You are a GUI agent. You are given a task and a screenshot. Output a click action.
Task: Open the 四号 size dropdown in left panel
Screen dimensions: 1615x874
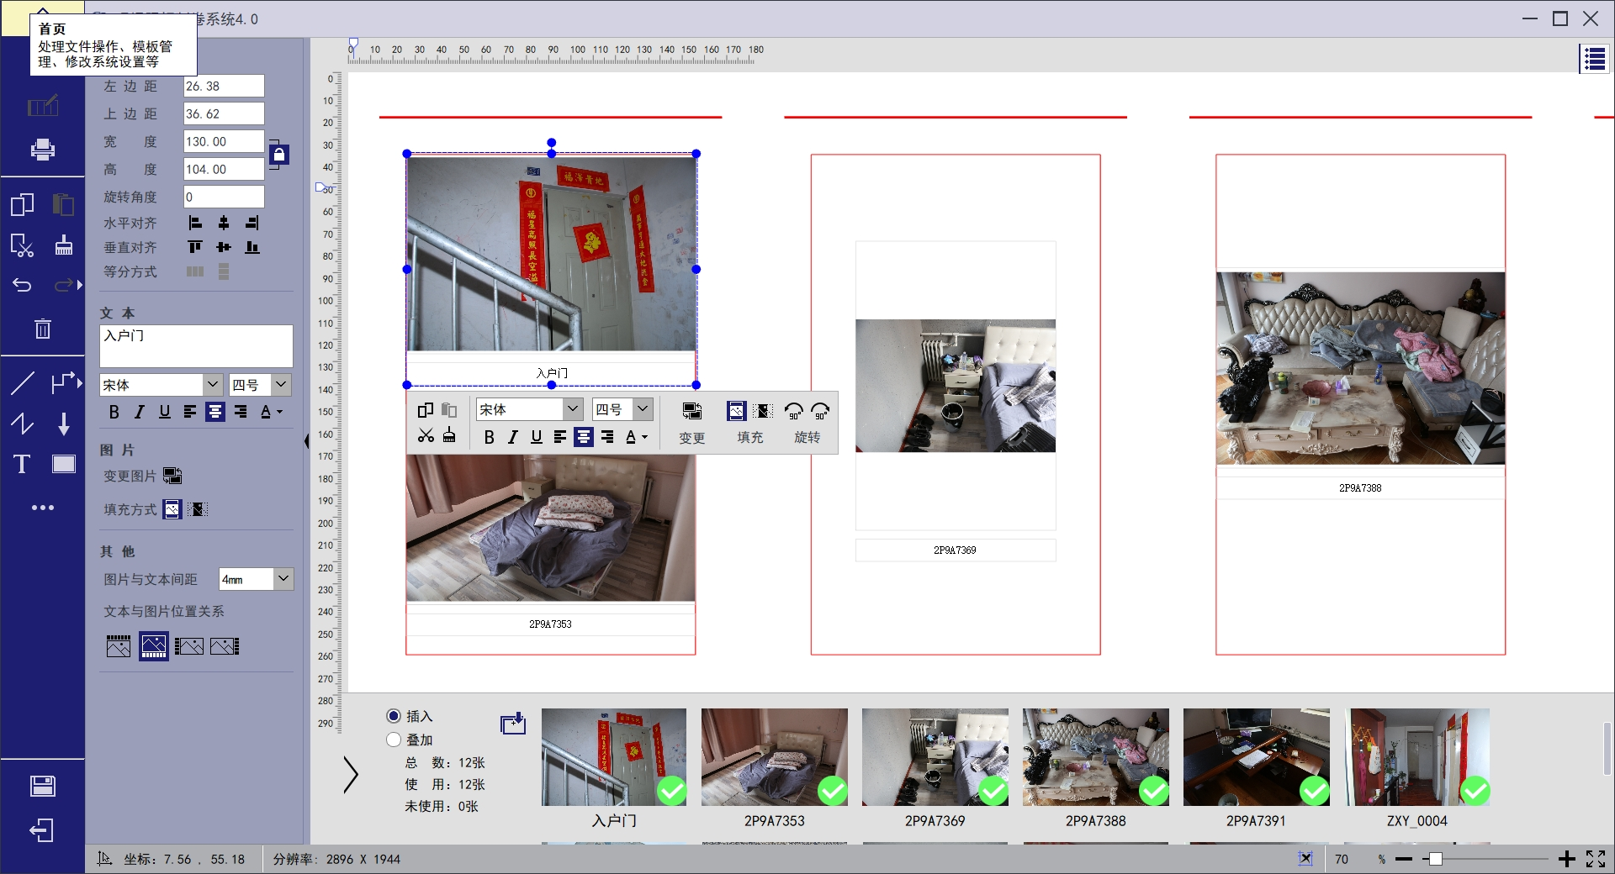(x=281, y=385)
